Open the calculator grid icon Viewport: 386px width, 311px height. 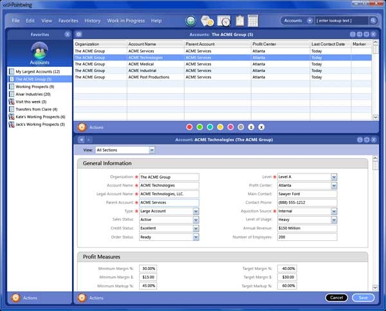click(253, 21)
